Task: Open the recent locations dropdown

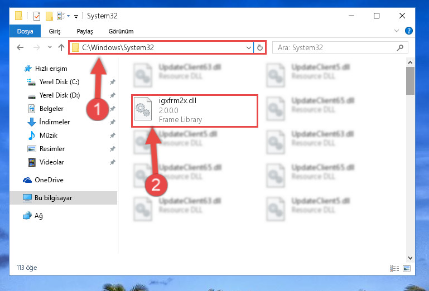Action: click(x=50, y=47)
